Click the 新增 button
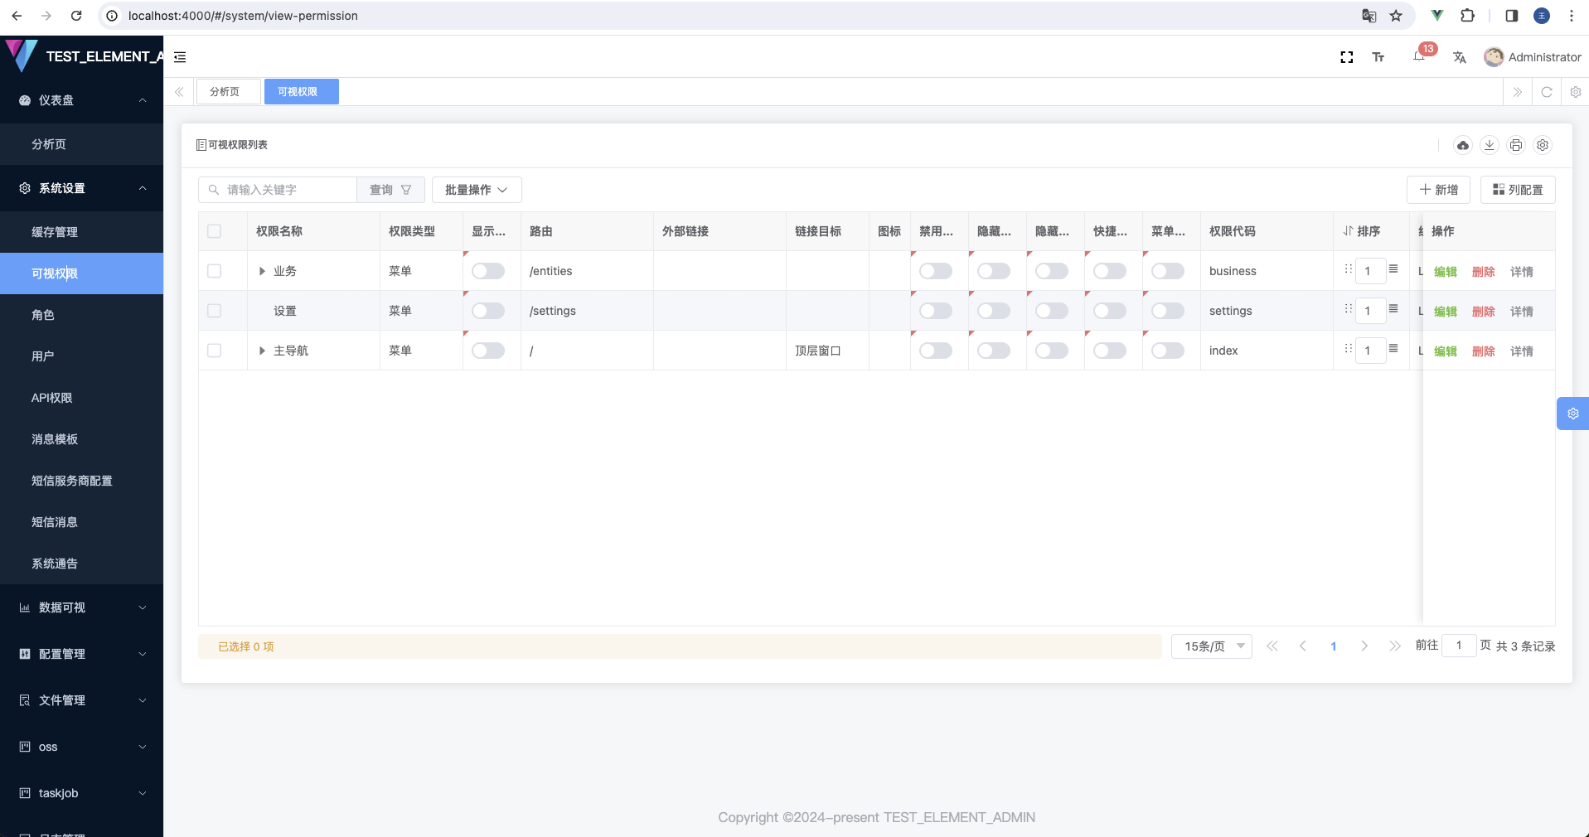The height and width of the screenshot is (837, 1589). [x=1438, y=190]
